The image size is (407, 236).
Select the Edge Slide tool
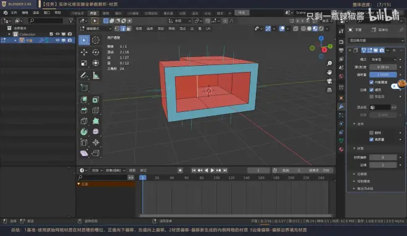[84, 143]
